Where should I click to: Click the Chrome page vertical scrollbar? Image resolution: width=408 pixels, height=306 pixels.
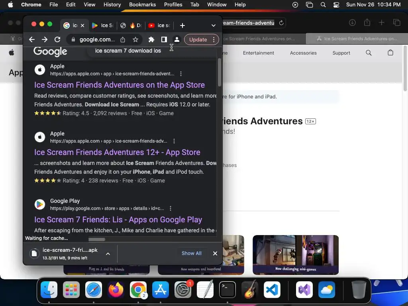[x=220, y=72]
